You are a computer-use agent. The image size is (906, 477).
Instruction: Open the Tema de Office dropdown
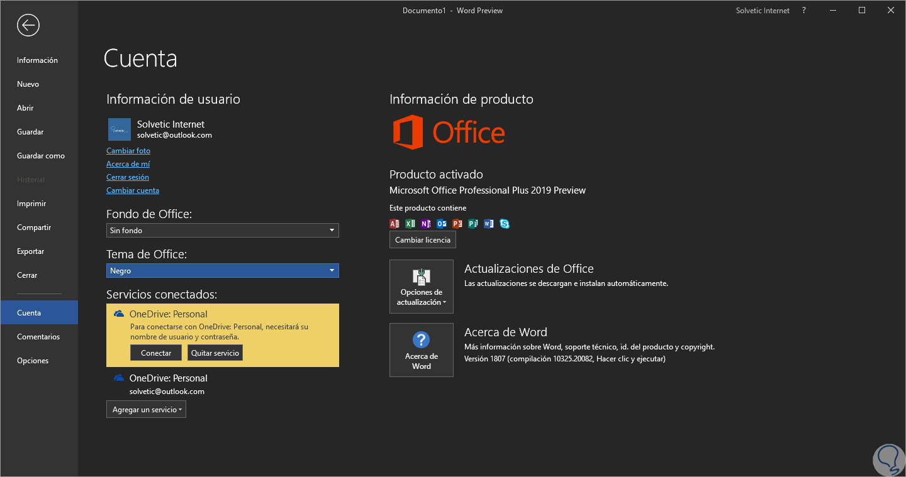[x=223, y=271]
